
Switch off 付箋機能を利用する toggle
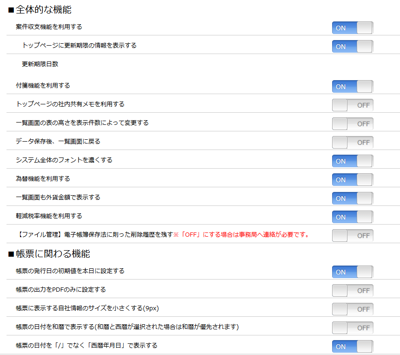[352, 87]
